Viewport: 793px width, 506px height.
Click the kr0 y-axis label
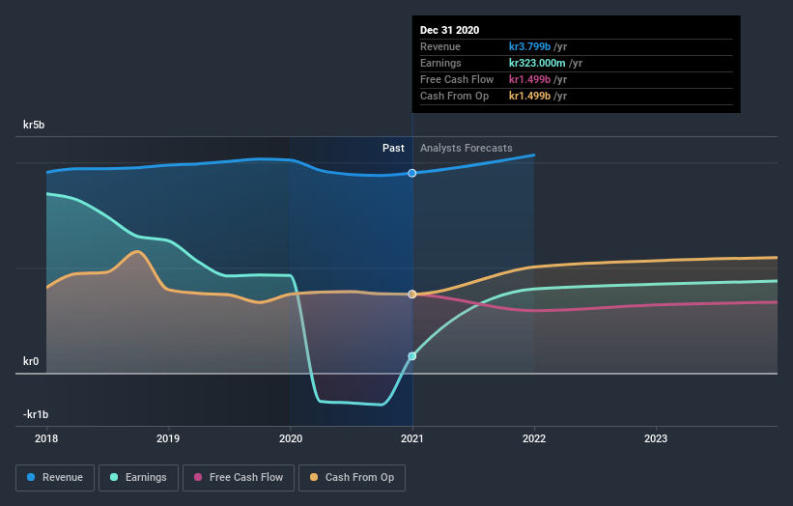[x=30, y=361]
